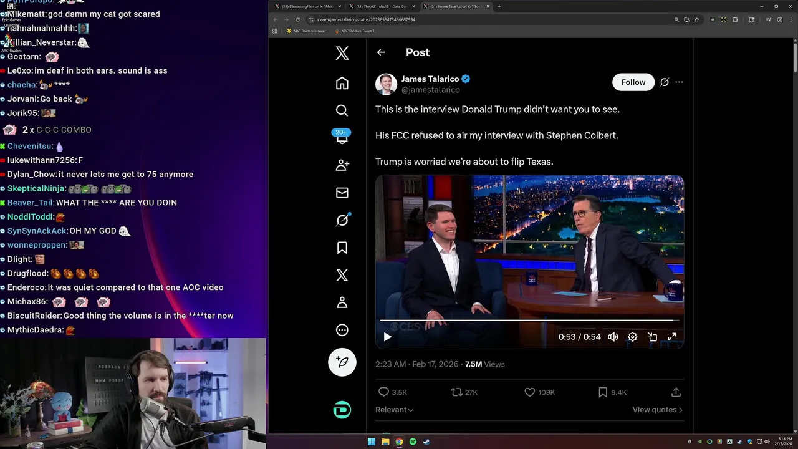The image size is (798, 449).
Task: Open Chrome three-dot menu
Action: [x=791, y=19]
